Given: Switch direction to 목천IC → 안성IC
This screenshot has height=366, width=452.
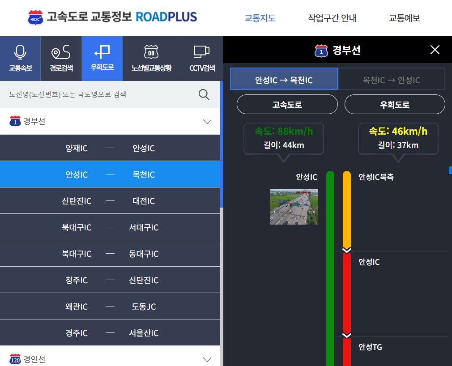Looking at the screenshot, I should click(392, 78).
